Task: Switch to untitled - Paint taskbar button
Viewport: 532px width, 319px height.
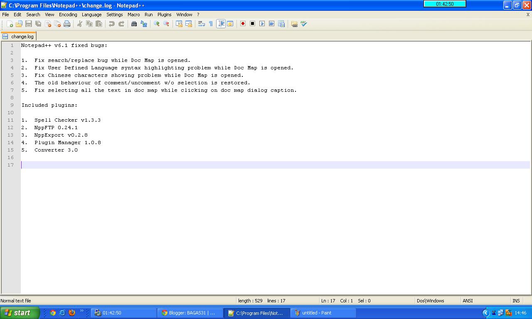Action: pos(323,313)
